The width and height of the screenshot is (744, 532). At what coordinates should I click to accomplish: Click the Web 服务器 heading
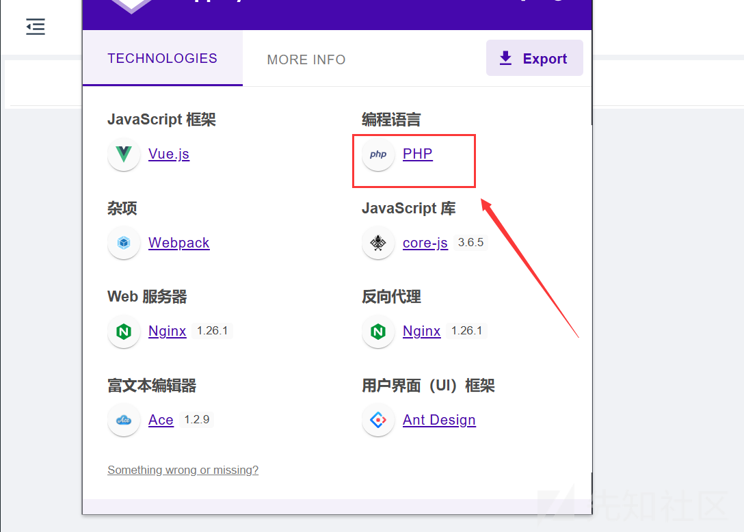pos(147,297)
